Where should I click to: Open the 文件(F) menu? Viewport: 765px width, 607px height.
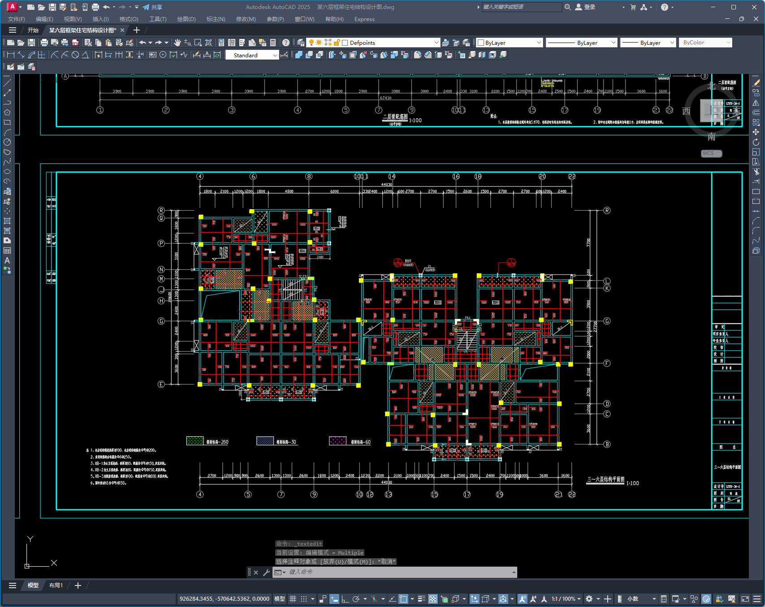pos(16,19)
